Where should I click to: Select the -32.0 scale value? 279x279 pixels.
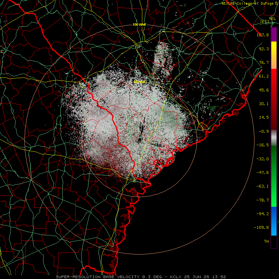coord(263,159)
